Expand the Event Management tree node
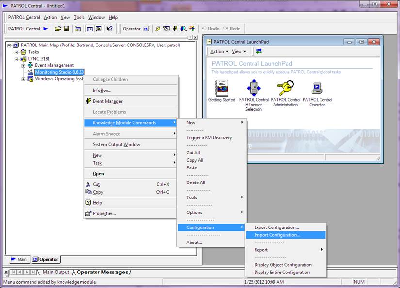The width and height of the screenshot is (400, 288). tap(23, 65)
